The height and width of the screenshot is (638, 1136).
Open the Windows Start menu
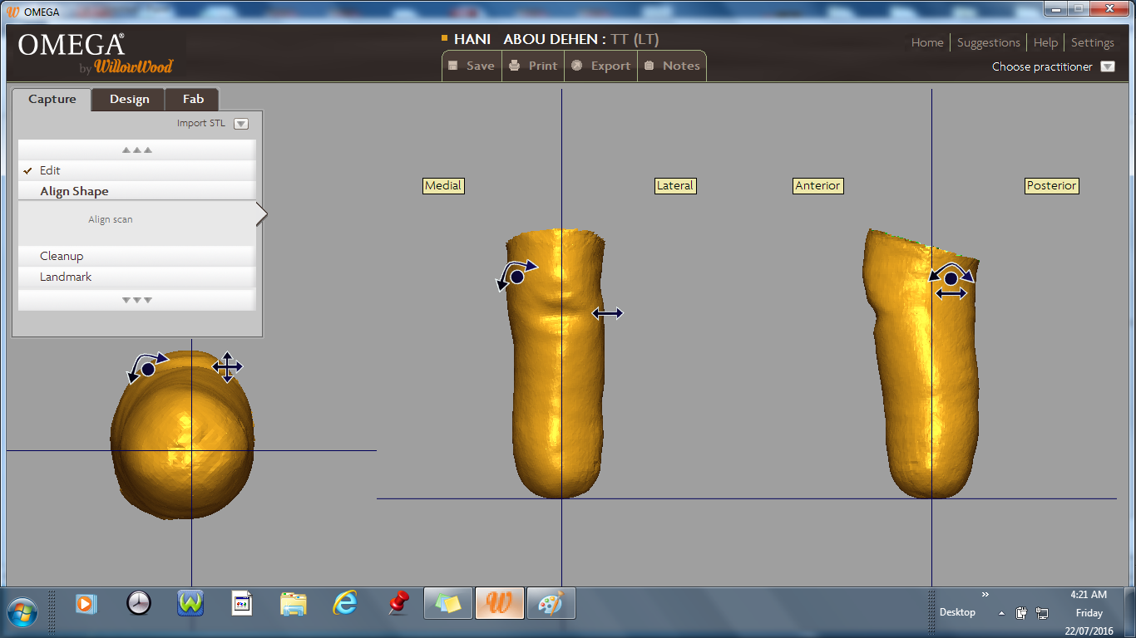click(22, 612)
